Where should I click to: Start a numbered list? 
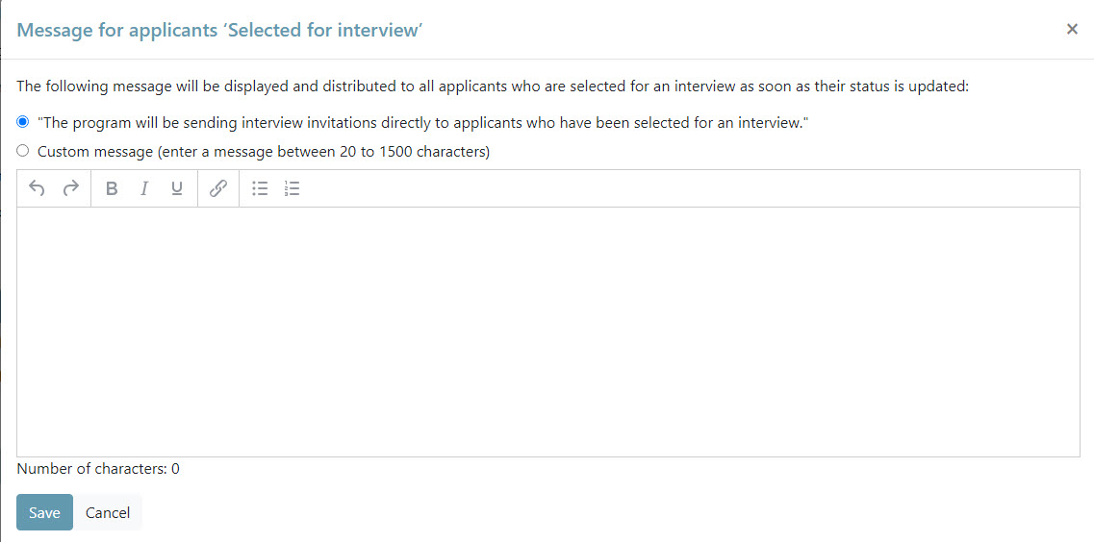293,188
